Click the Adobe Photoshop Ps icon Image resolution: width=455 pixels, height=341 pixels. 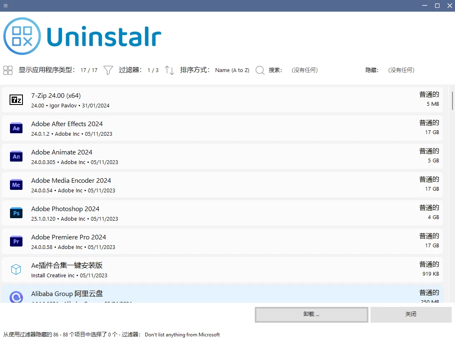point(16,213)
